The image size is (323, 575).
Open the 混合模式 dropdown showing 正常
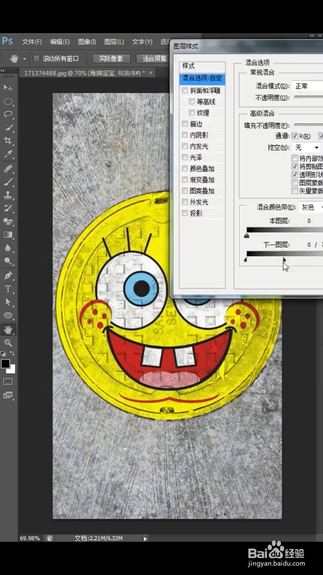tap(308, 86)
